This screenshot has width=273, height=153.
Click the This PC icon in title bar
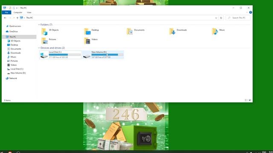[x=5, y=8]
